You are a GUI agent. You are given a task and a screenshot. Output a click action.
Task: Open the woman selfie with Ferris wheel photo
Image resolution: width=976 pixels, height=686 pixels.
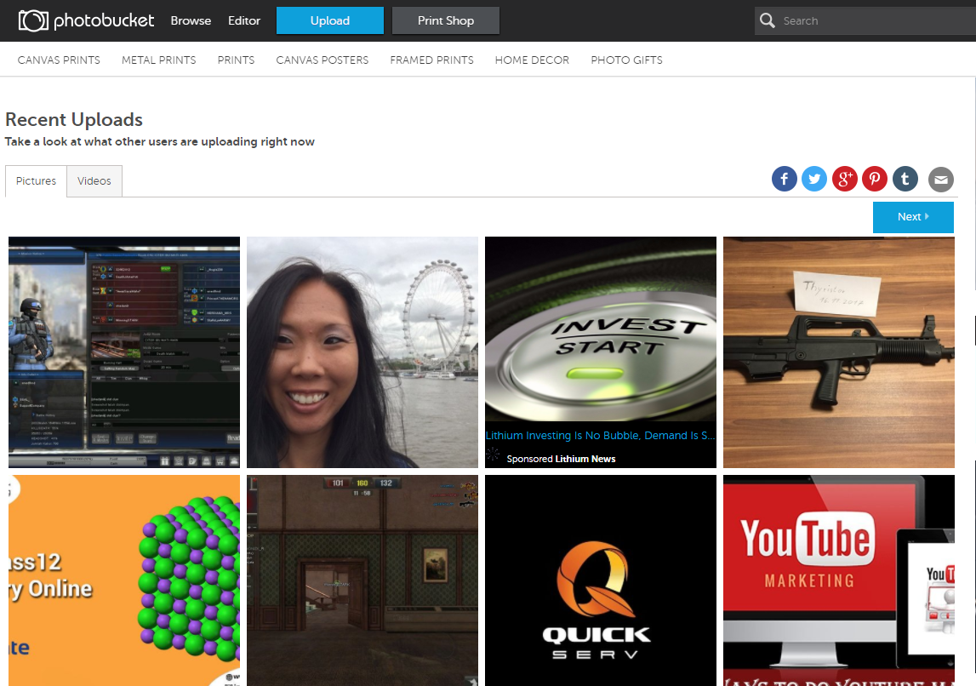362,352
